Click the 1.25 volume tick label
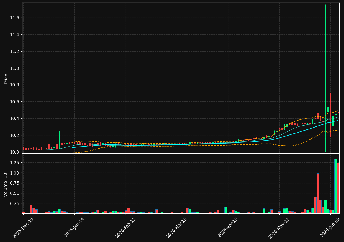The width and height of the screenshot is (344, 242). (x=15, y=163)
